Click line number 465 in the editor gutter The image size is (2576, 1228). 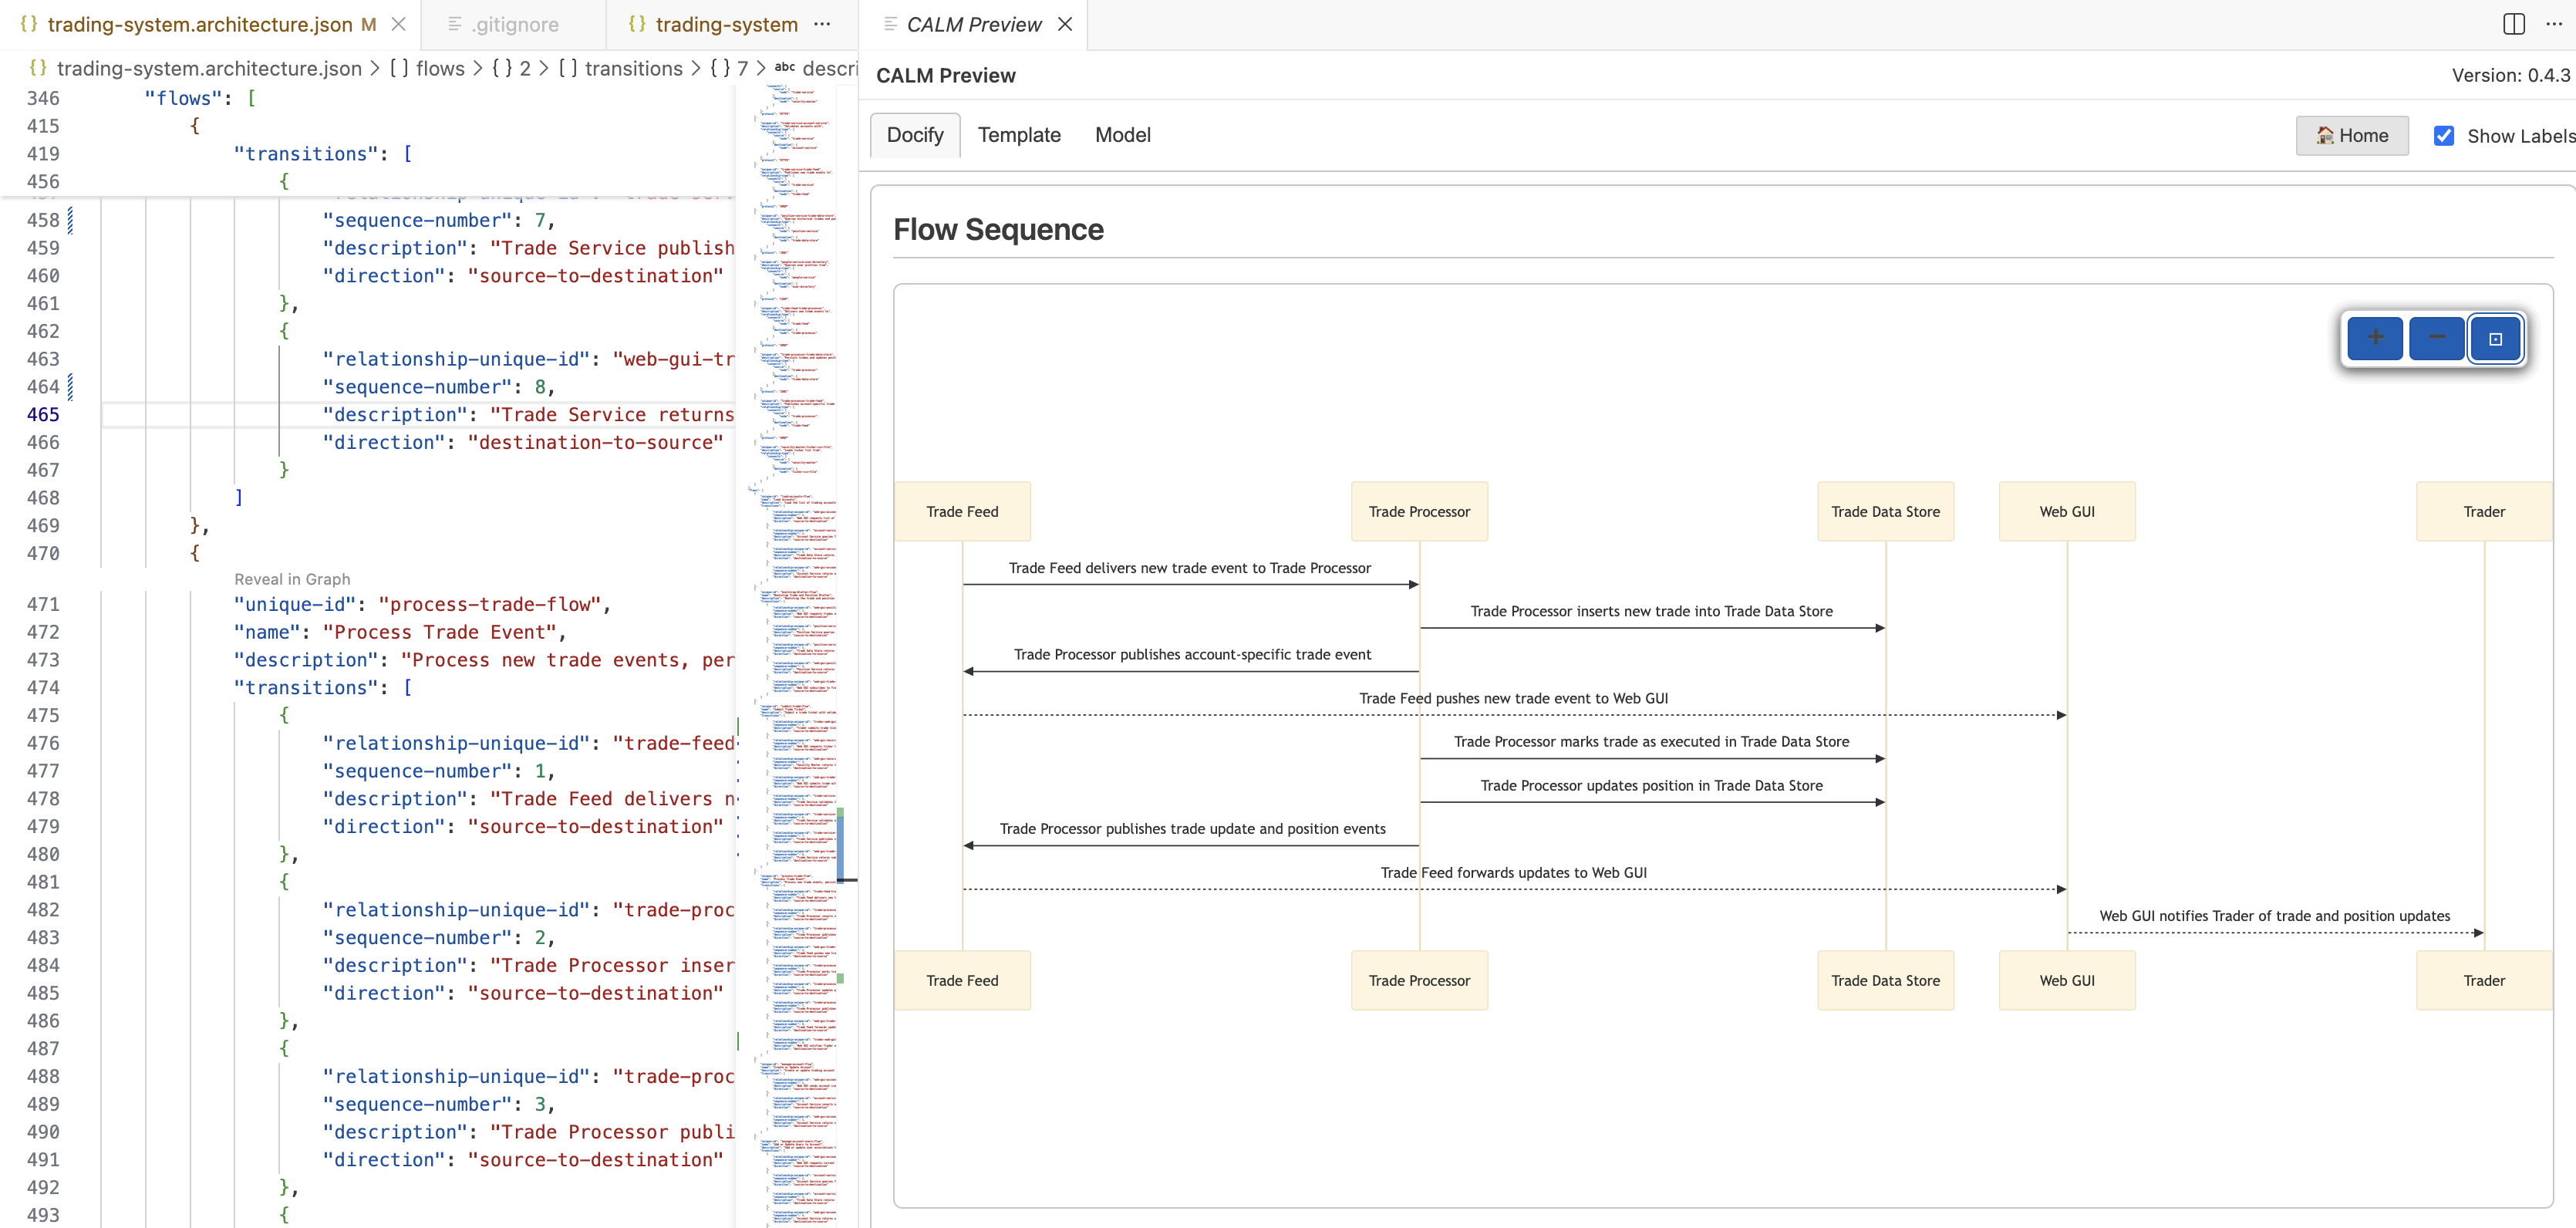point(43,414)
